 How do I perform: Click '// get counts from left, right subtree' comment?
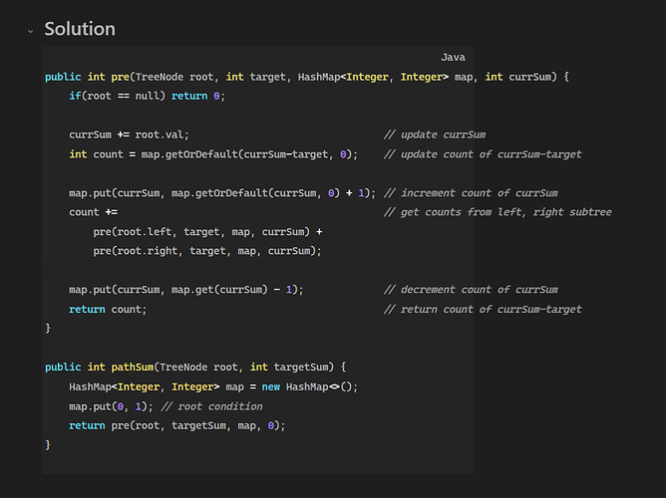click(498, 212)
